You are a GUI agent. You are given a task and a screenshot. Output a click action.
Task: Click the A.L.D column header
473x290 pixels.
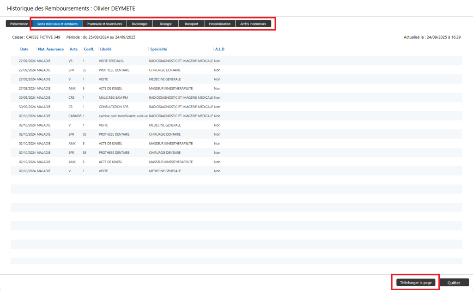[x=219, y=49]
